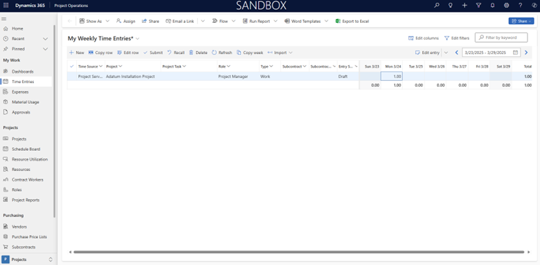Open the date range calendar icon
This screenshot has width=540, height=265.
coord(516,53)
